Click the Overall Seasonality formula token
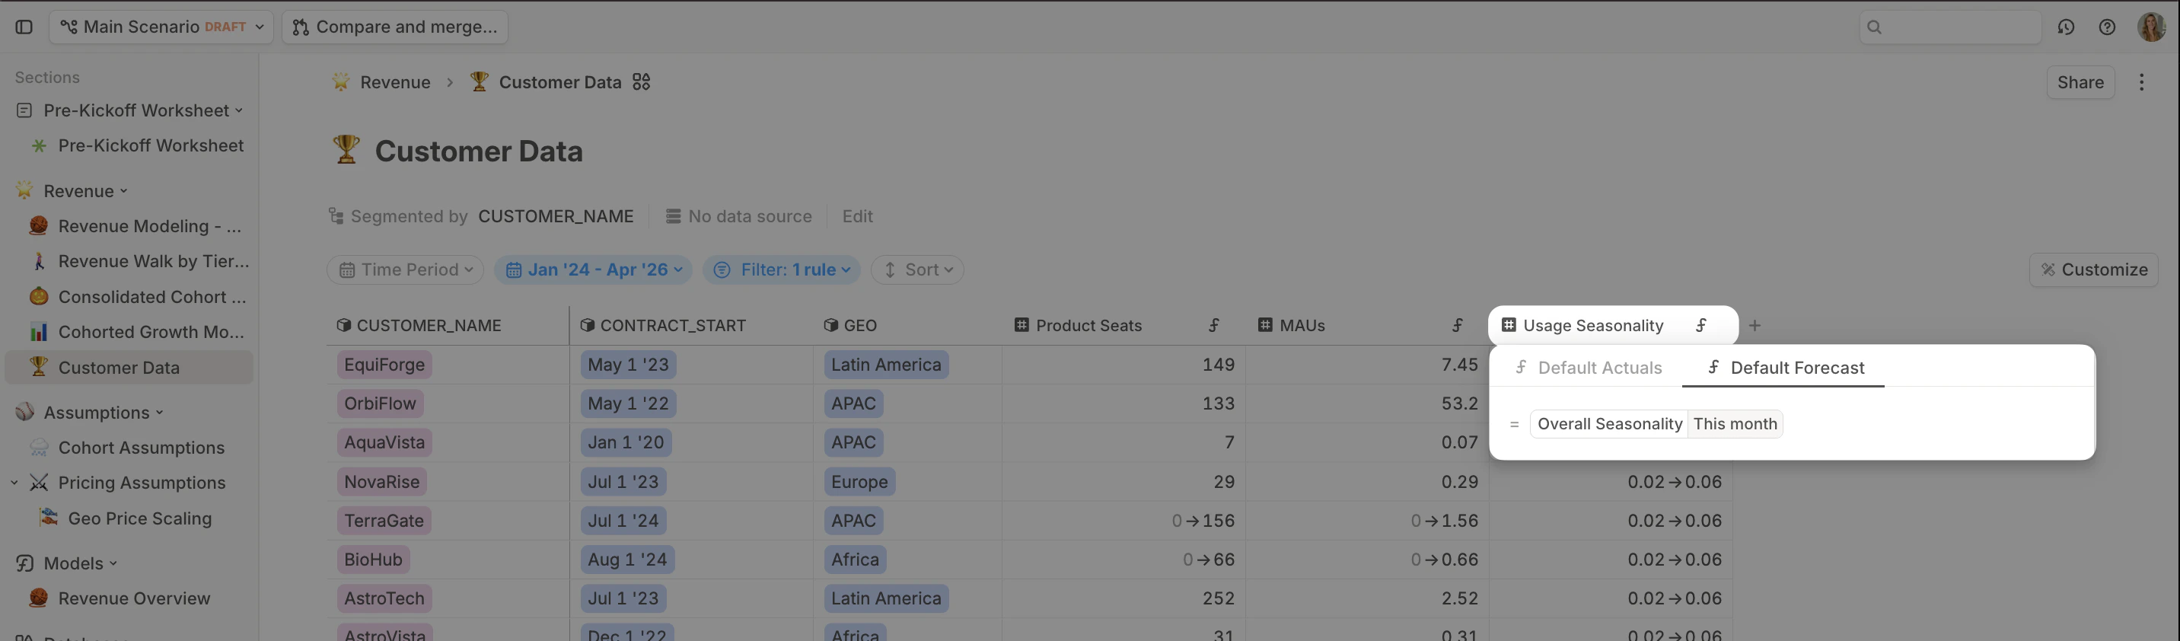 coord(1609,424)
